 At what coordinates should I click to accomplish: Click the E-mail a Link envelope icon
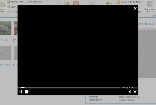point(58,3)
